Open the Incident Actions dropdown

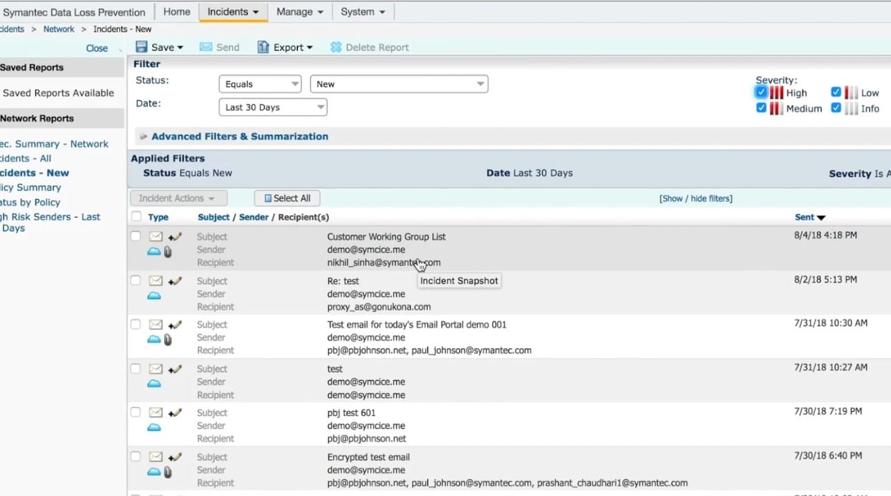178,198
